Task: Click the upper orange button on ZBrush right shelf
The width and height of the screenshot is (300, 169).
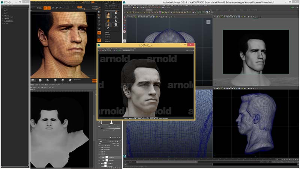Action: tap(99, 33)
